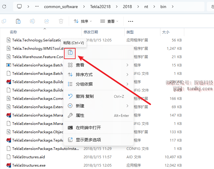
Task: Click the AID 文件 type cell
Action: (134, 157)
